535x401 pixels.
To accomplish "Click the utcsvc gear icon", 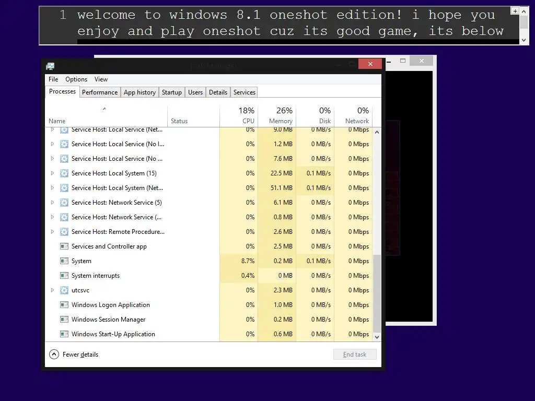I will [64, 290].
